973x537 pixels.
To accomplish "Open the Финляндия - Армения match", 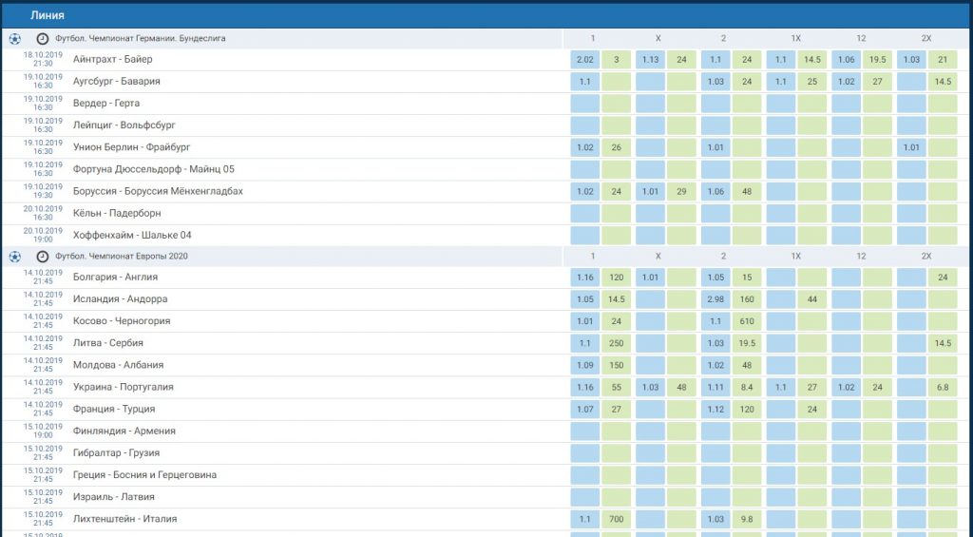I will (x=124, y=431).
